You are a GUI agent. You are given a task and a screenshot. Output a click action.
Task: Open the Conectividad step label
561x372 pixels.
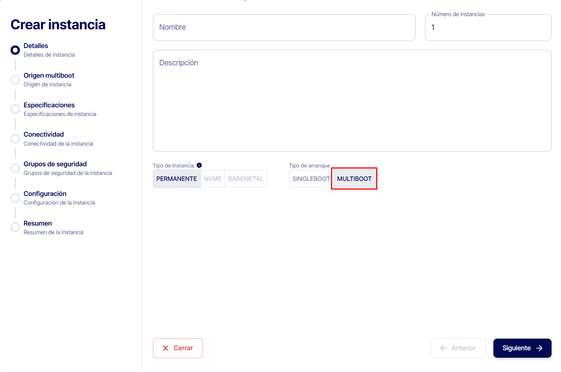[44, 134]
